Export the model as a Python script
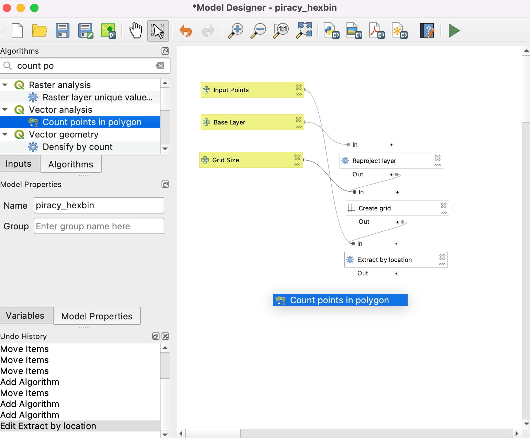 (331, 31)
